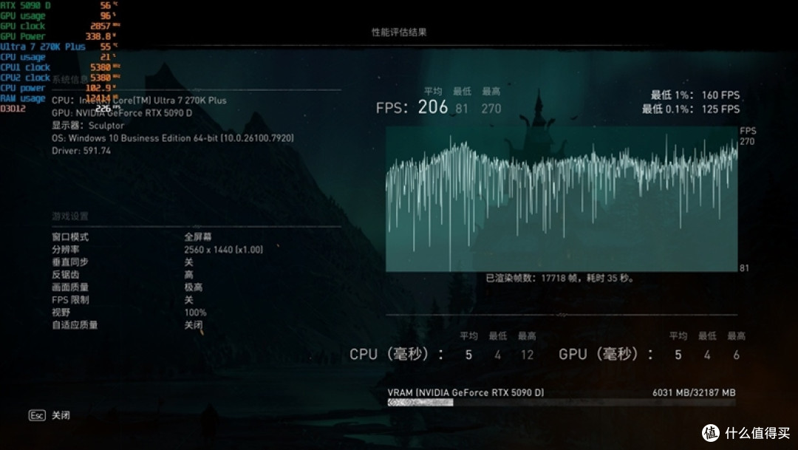Screen dimensions: 798x450
Task: Click the Ultra 7 270K Plus overlay line
Action: point(59,47)
